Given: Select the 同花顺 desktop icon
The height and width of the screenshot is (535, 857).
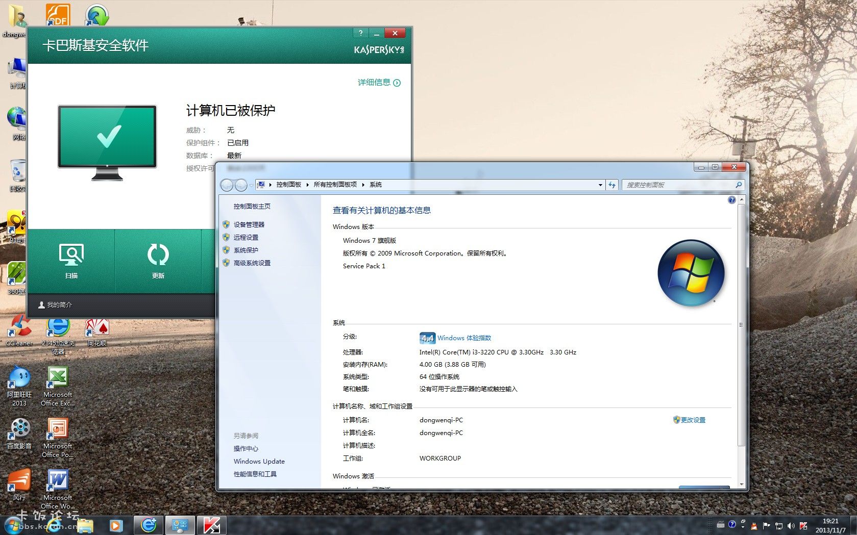Looking at the screenshot, I should click(97, 331).
